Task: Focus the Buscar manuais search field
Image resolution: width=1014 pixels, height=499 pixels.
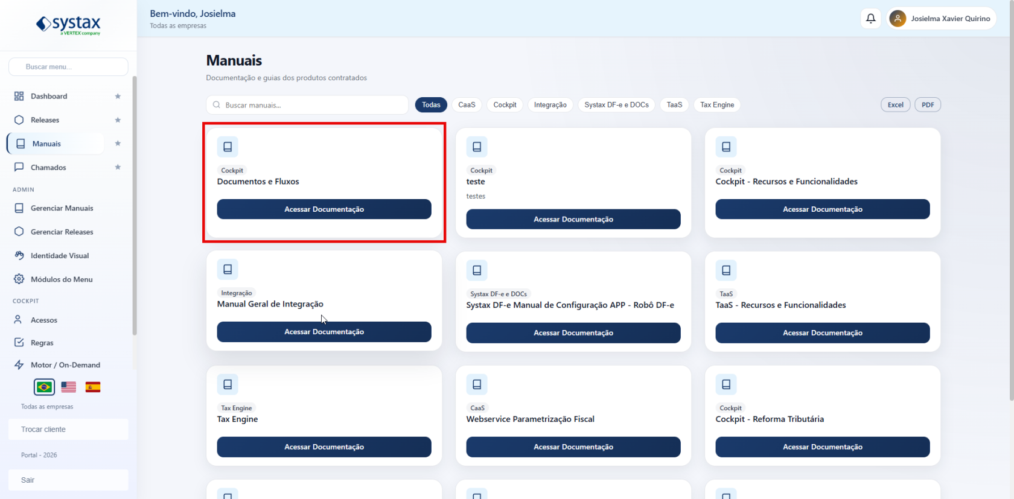Action: tap(307, 105)
